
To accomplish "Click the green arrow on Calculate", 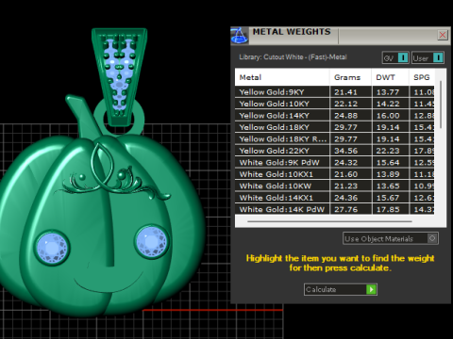I will pos(371,289).
